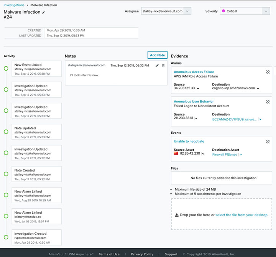
Task: Expand options for EC2AMAZ-DV7F8U9 destination
Action: pyautogui.click(x=260, y=119)
